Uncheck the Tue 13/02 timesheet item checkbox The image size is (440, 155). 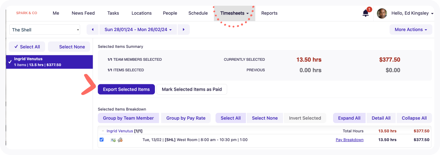(x=102, y=140)
